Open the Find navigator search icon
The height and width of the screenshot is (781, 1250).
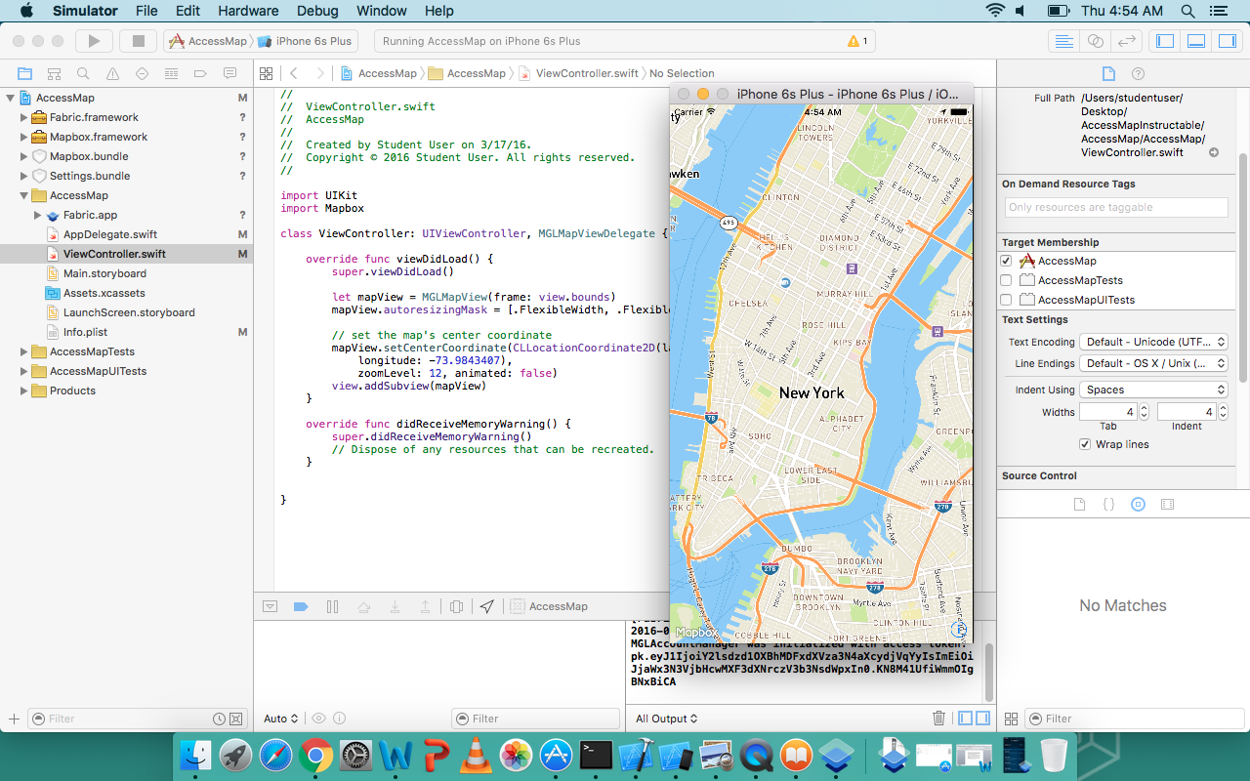[x=83, y=73]
